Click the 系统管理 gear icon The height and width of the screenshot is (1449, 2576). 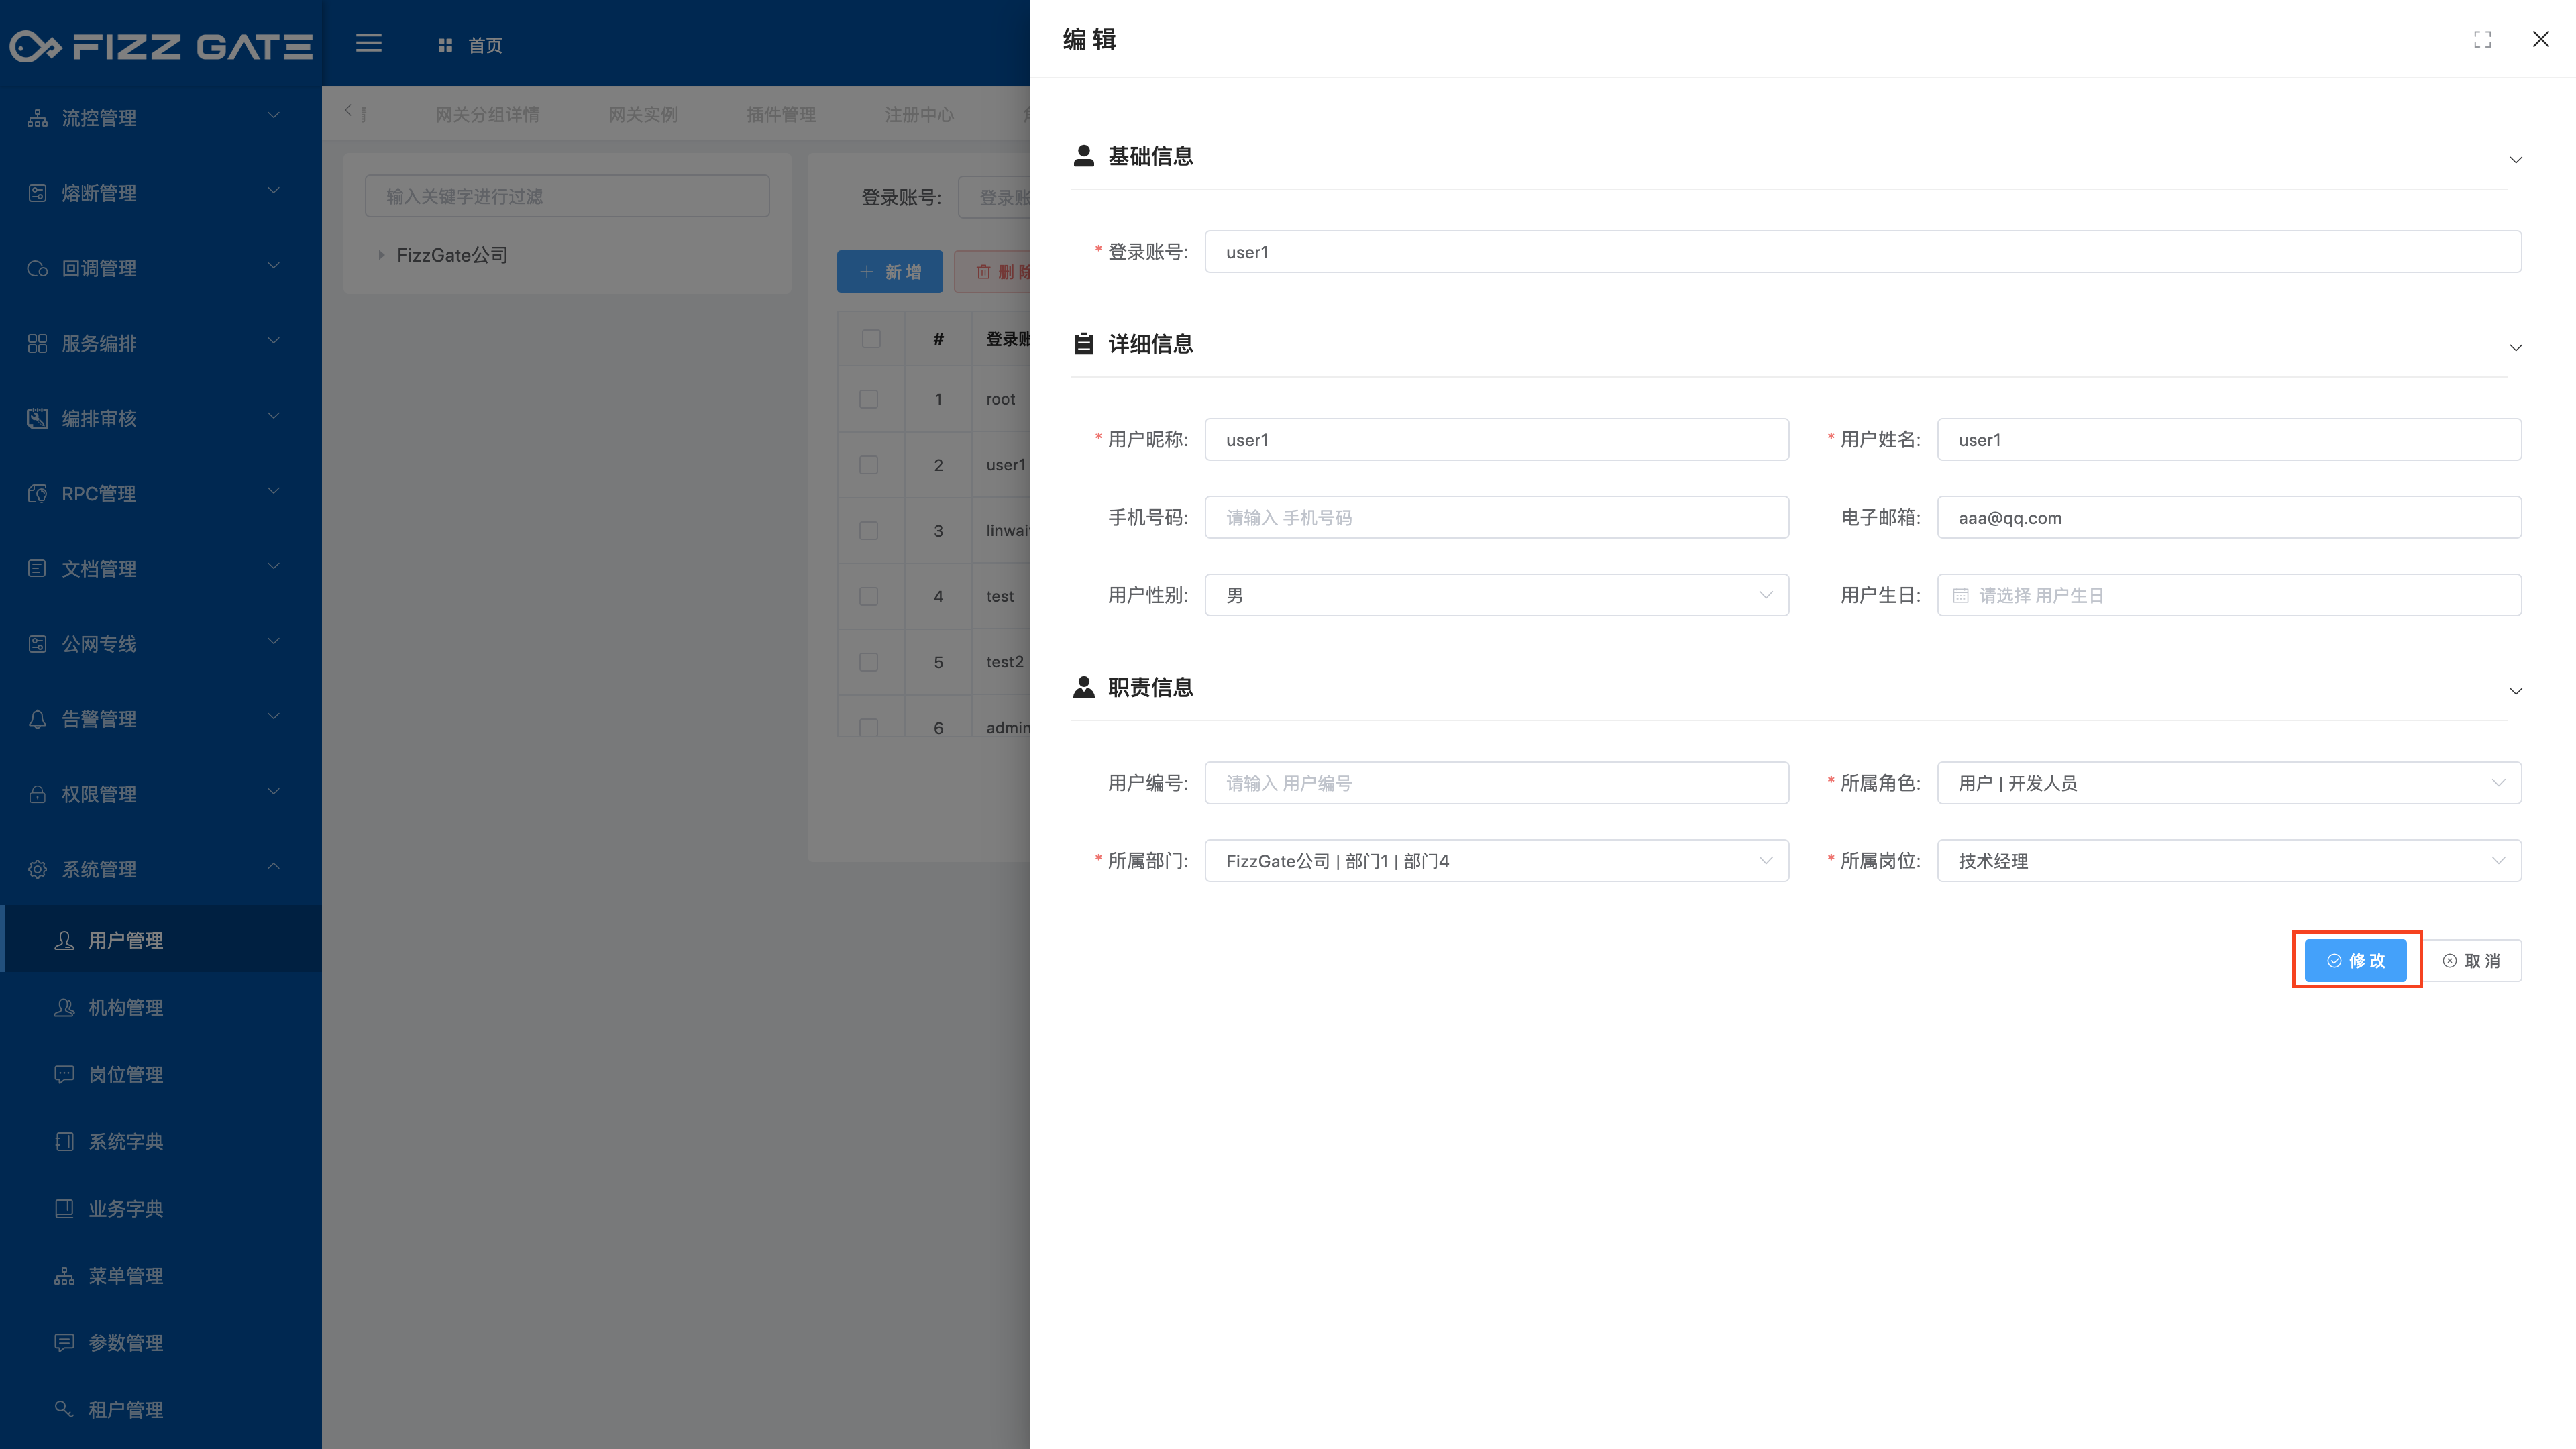click(x=37, y=869)
